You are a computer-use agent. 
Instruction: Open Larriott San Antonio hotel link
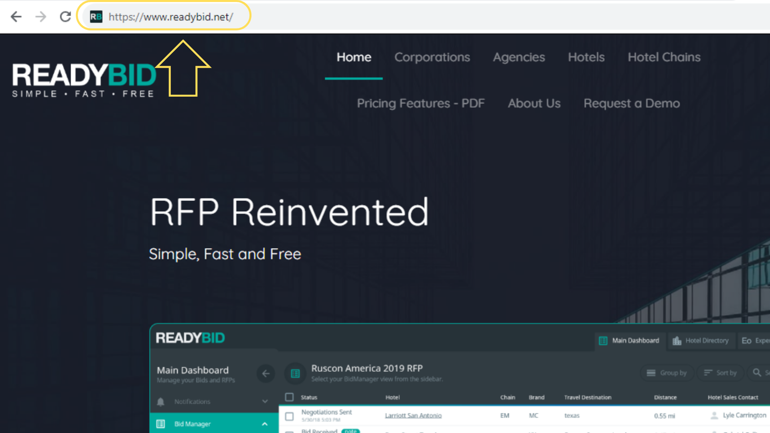tap(413, 416)
